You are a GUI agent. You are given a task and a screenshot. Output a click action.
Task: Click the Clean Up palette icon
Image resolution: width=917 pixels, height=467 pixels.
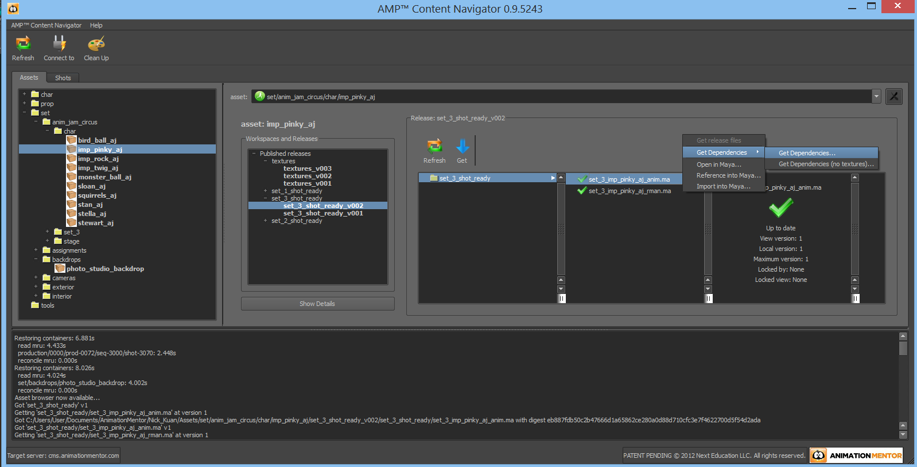coord(96,44)
